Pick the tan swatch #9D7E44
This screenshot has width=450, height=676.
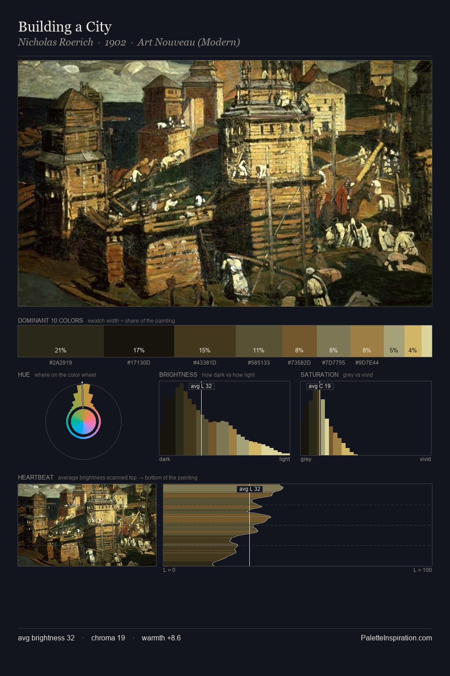(367, 341)
